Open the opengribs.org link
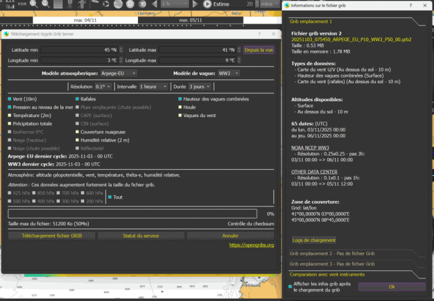The image size is (434, 301). coord(251,245)
